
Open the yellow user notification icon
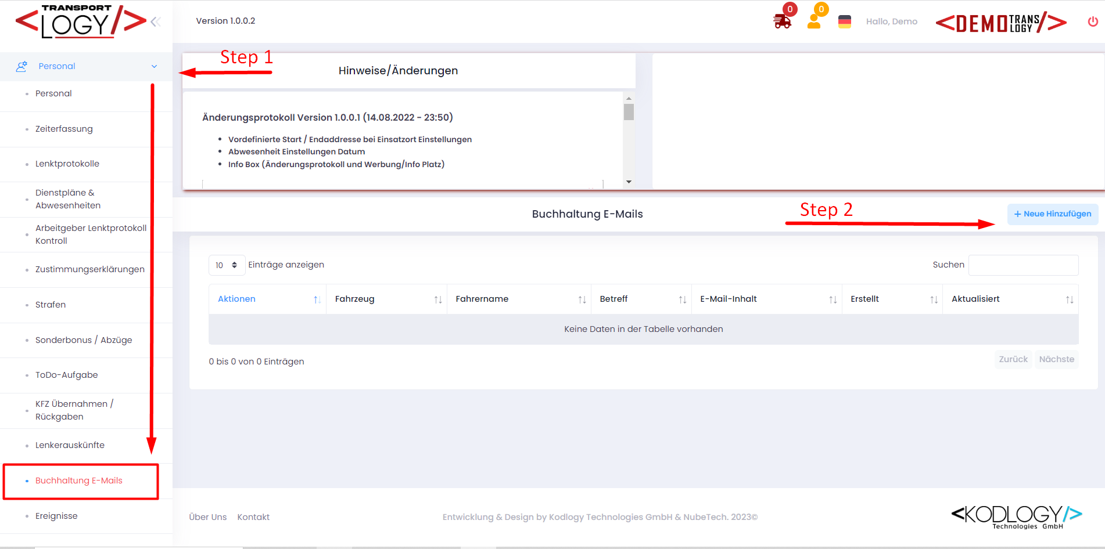point(814,21)
